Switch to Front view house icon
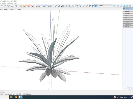The width and height of the screenshot is (133, 99). point(62,6)
